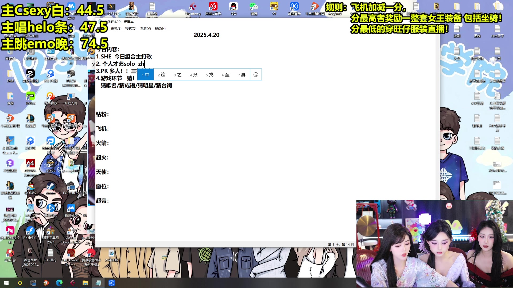Choose IME candidate 7 真
This screenshot has width=513, height=288.
click(x=242, y=75)
